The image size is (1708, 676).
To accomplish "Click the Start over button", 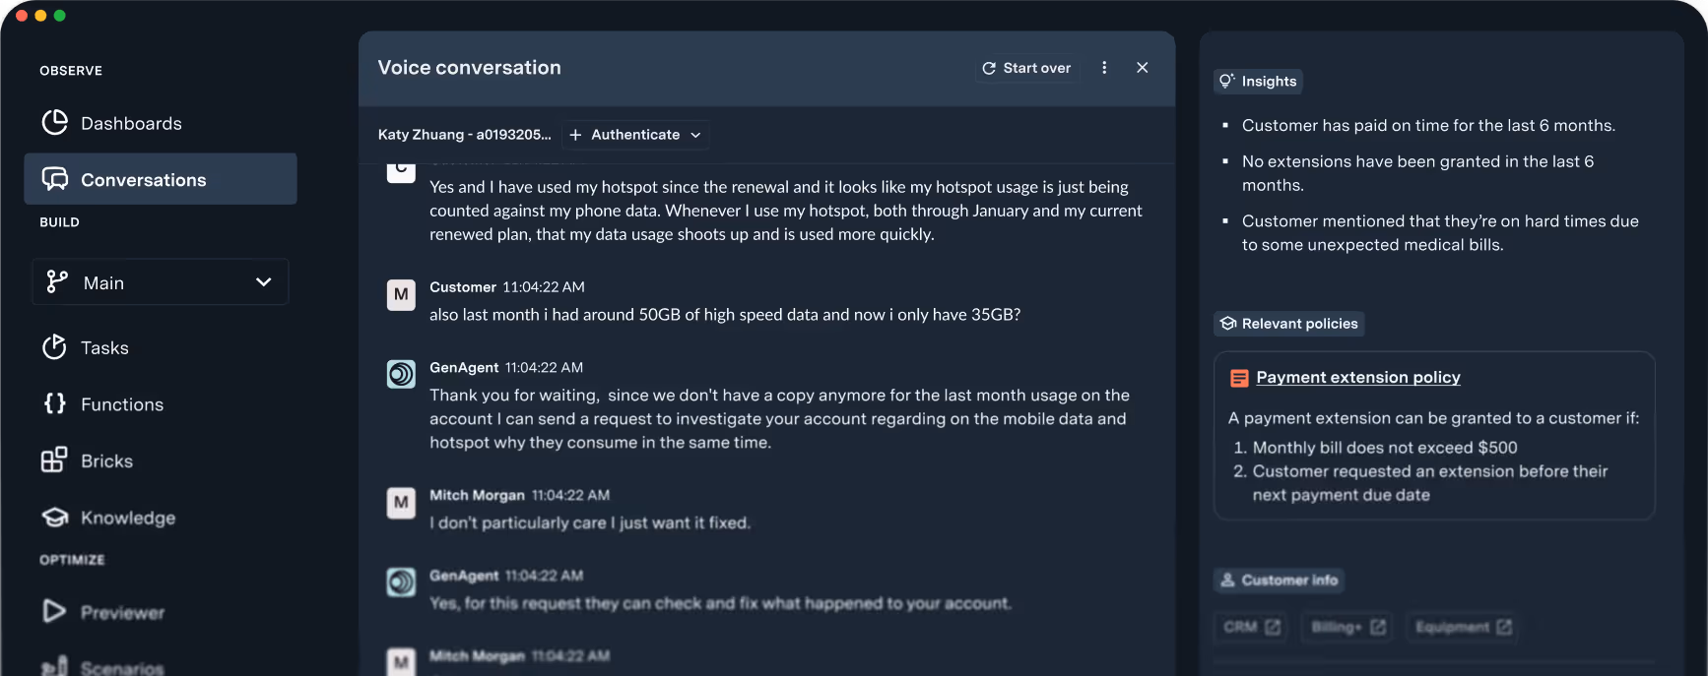I will pos(1026,68).
